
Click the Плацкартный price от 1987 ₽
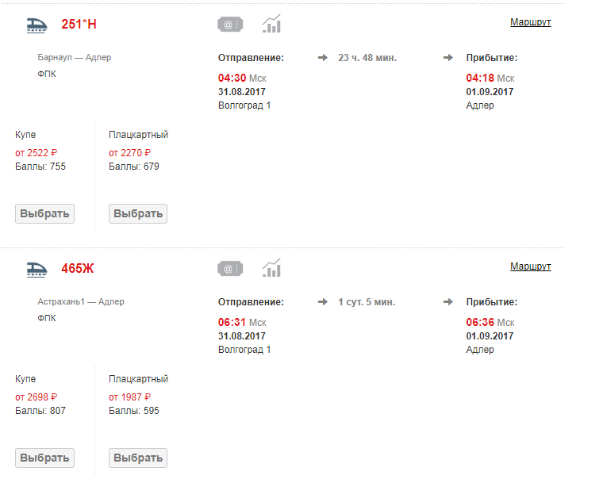pyautogui.click(x=129, y=397)
